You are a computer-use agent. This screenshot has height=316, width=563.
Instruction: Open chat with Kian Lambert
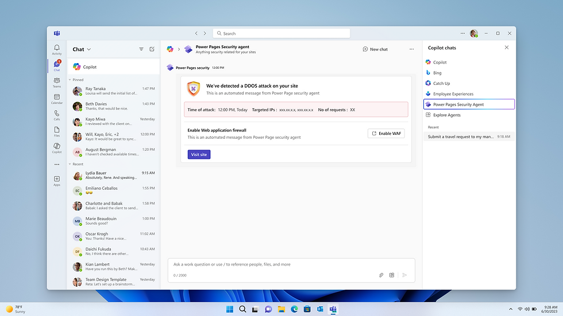(114, 267)
